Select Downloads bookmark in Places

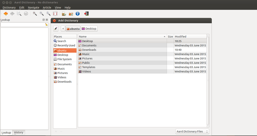pyautogui.click(x=65, y=82)
